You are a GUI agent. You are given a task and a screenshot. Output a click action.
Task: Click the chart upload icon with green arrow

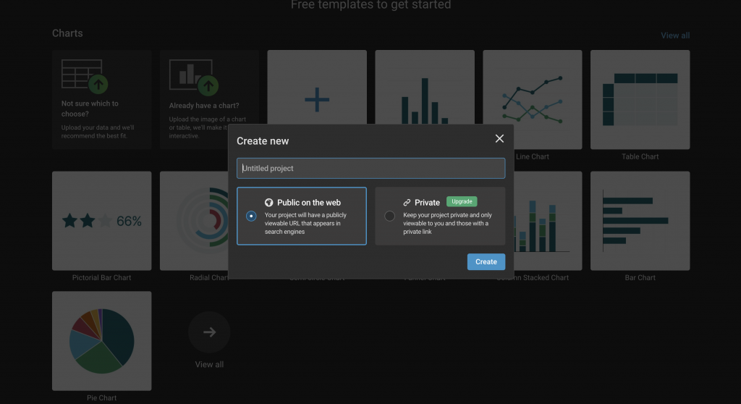tap(194, 76)
